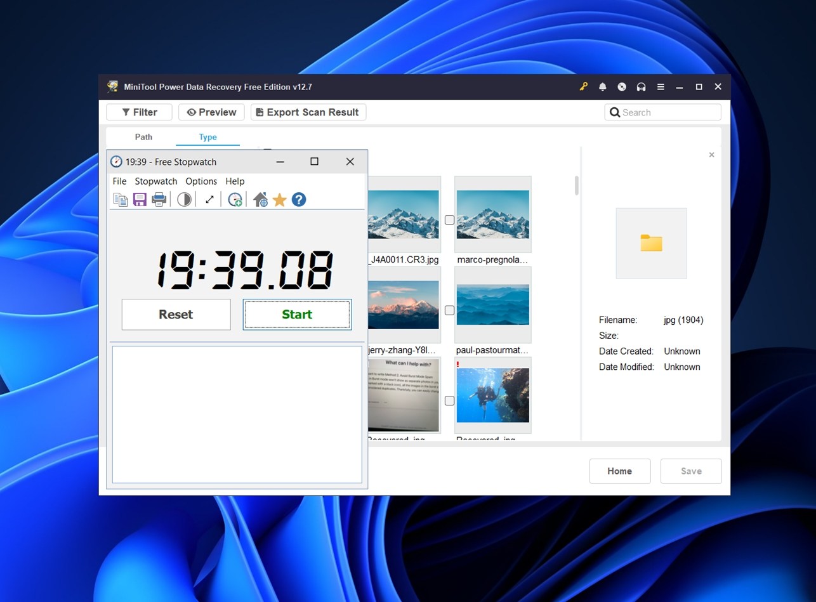The height and width of the screenshot is (602, 816).
Task: Open the hamburger menu in MiniTool title bar
Action: [660, 87]
